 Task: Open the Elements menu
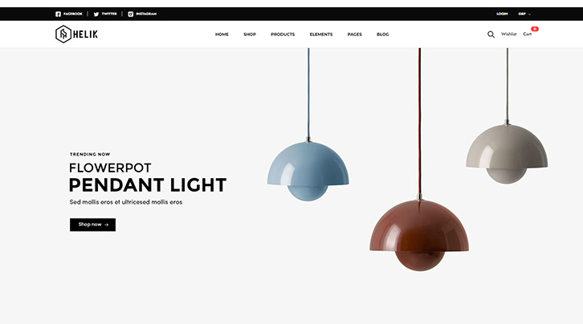[x=321, y=34]
